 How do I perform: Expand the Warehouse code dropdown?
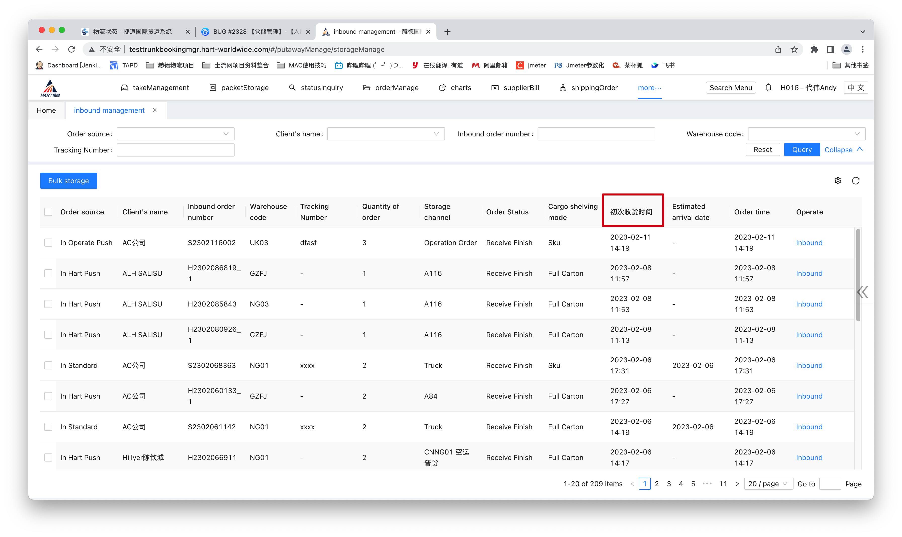806,134
